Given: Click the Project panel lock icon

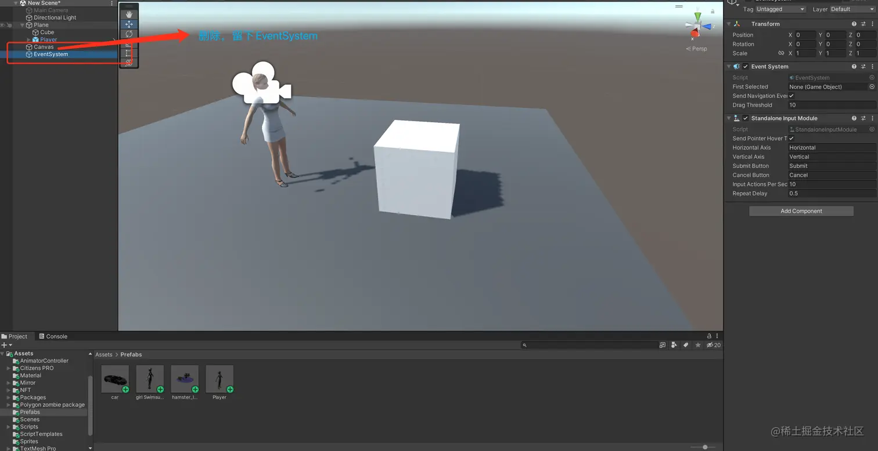Looking at the screenshot, I should tap(709, 336).
